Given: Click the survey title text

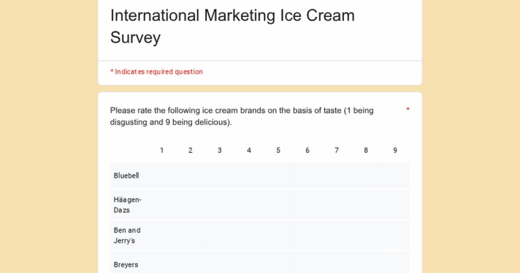Looking at the screenshot, I should 232,26.
